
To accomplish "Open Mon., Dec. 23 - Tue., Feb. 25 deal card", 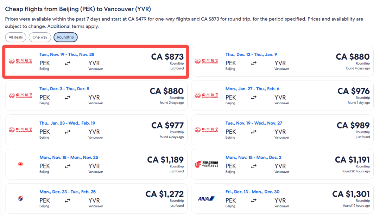I will click(x=96, y=198).
